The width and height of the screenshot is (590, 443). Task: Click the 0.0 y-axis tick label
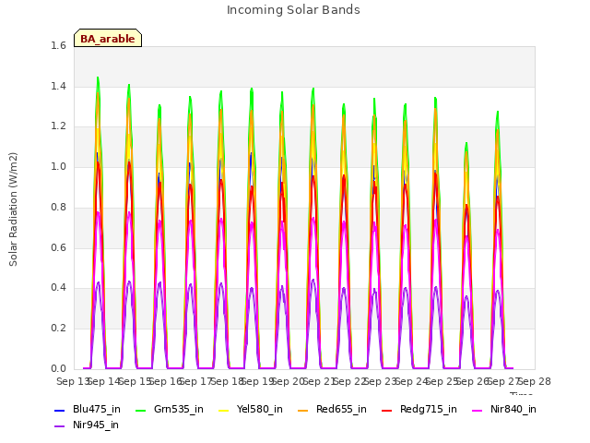click(x=58, y=368)
